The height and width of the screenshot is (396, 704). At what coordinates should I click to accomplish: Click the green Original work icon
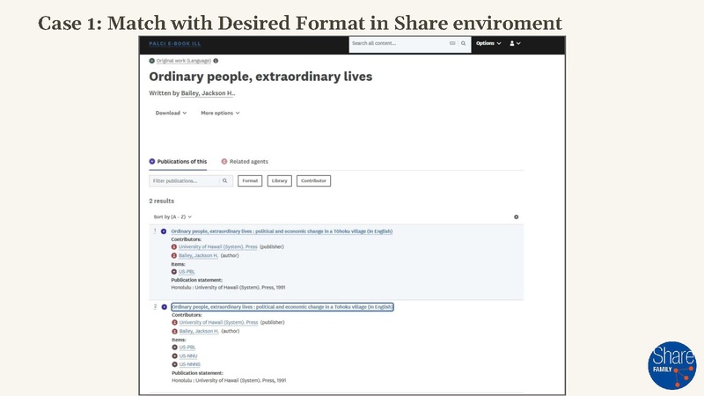pyautogui.click(x=151, y=61)
